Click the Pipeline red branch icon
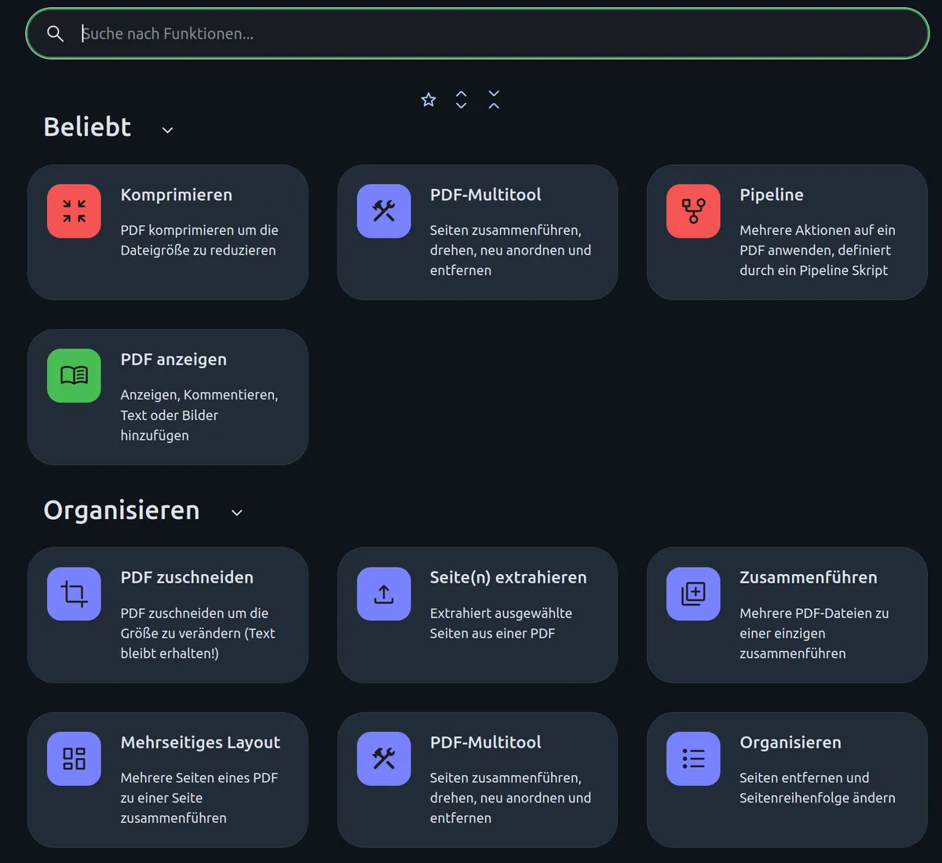 pyautogui.click(x=693, y=211)
